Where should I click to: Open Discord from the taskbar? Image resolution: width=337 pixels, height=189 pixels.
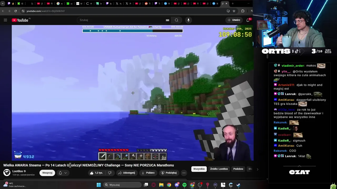click(177, 185)
